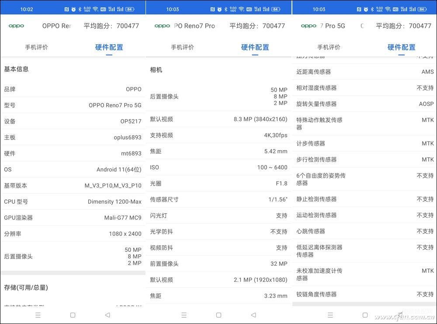Tap the home square icon below the 基本信息 screen
The width and height of the screenshot is (437, 324).
(73, 315)
